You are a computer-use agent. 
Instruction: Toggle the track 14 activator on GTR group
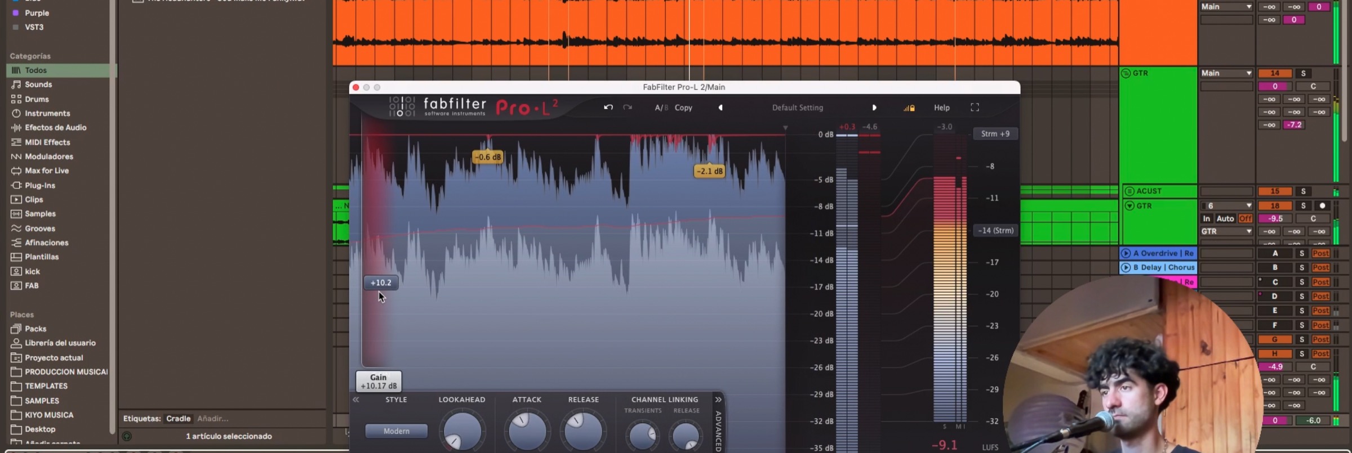[x=1275, y=73]
